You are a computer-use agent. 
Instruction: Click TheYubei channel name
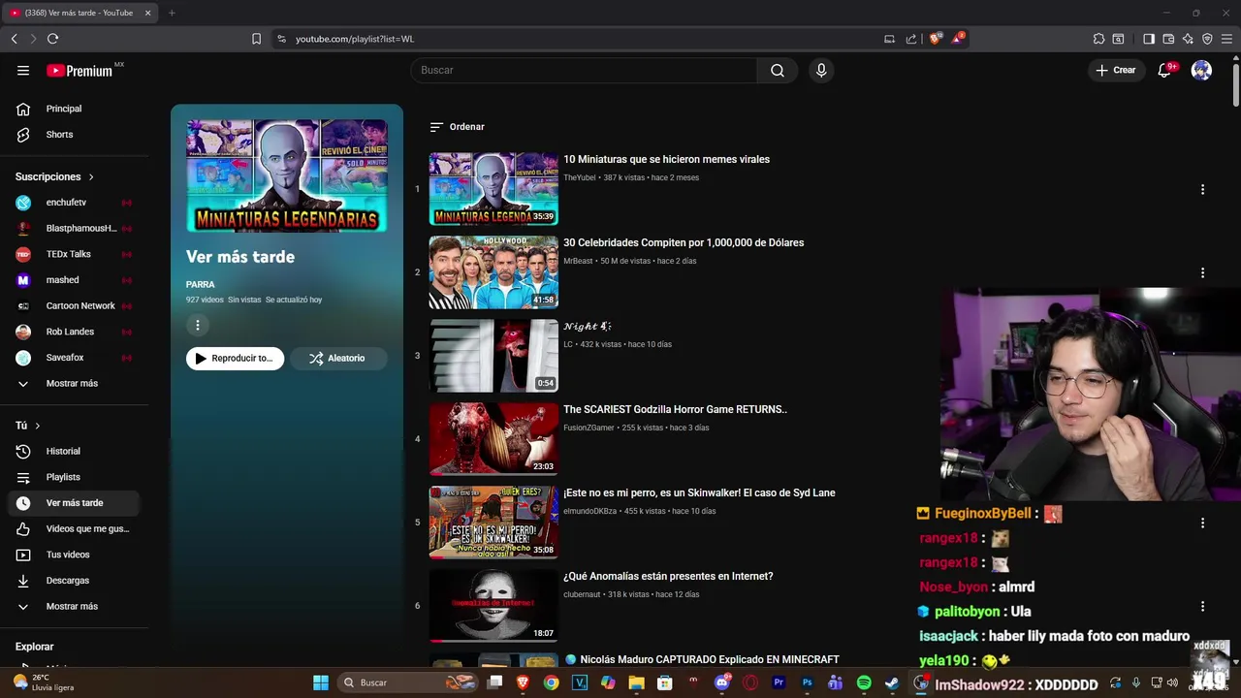tap(580, 177)
